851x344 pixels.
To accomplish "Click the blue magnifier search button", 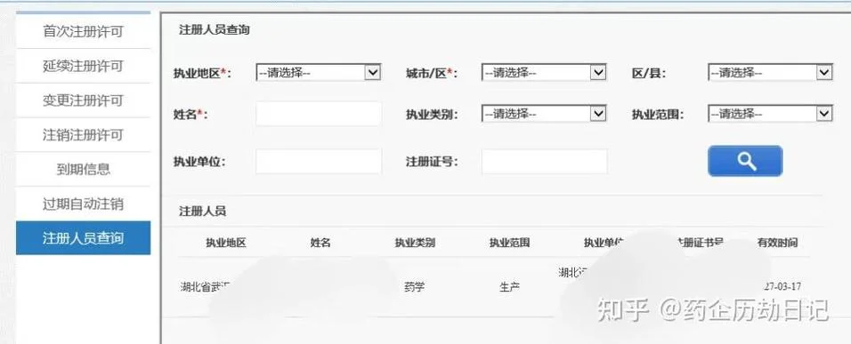I will (744, 161).
